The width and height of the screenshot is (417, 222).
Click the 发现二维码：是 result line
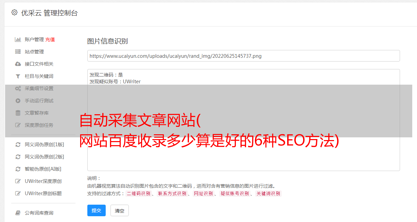pos(106,75)
